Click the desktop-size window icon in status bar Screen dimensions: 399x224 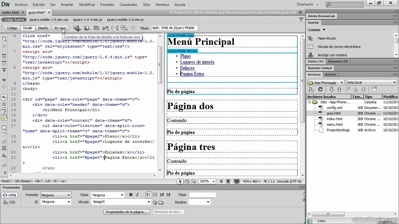[x=237, y=181]
